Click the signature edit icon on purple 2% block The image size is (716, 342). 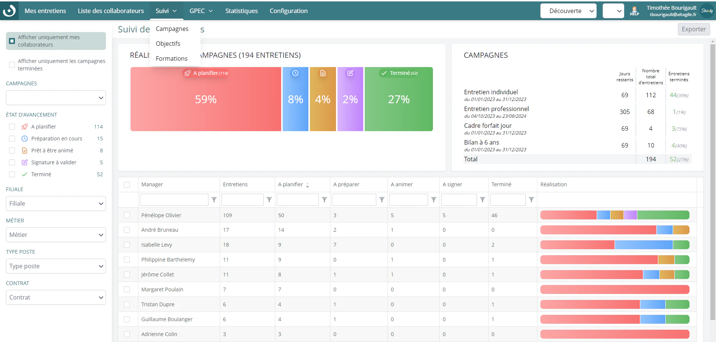tap(350, 73)
